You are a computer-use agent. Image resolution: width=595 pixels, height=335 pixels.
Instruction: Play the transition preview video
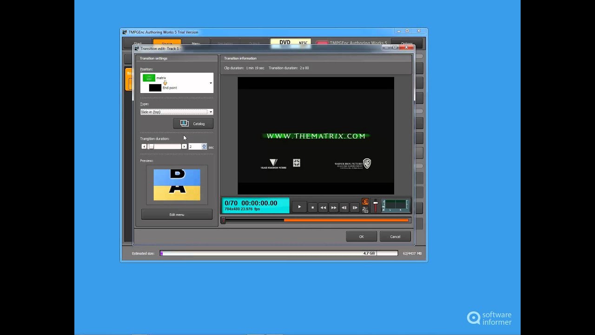(299, 207)
